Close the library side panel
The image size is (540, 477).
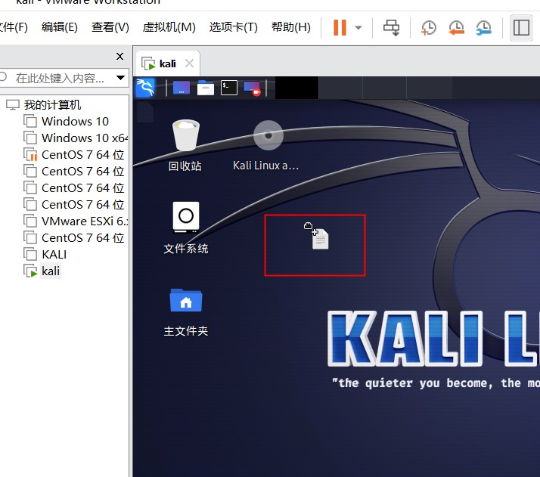[119, 56]
